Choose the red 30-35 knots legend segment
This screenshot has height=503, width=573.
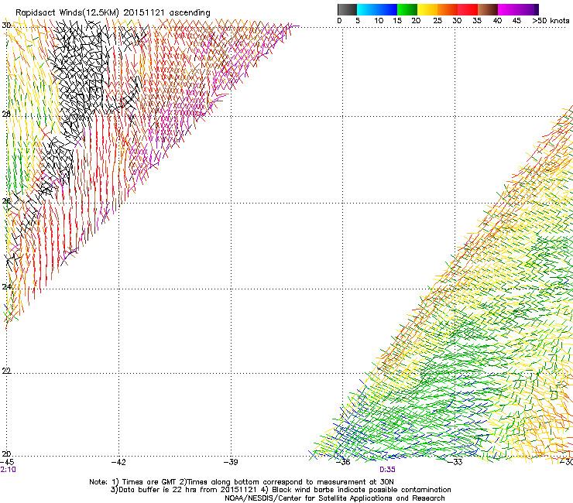tap(468, 9)
